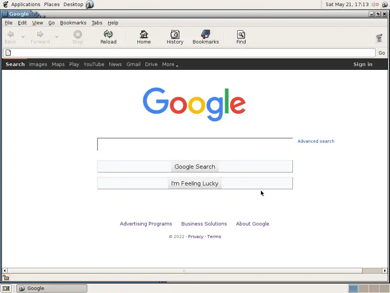The height and width of the screenshot is (293, 390).
Task: Expand the Back history dropdown arrow
Action: click(23, 37)
